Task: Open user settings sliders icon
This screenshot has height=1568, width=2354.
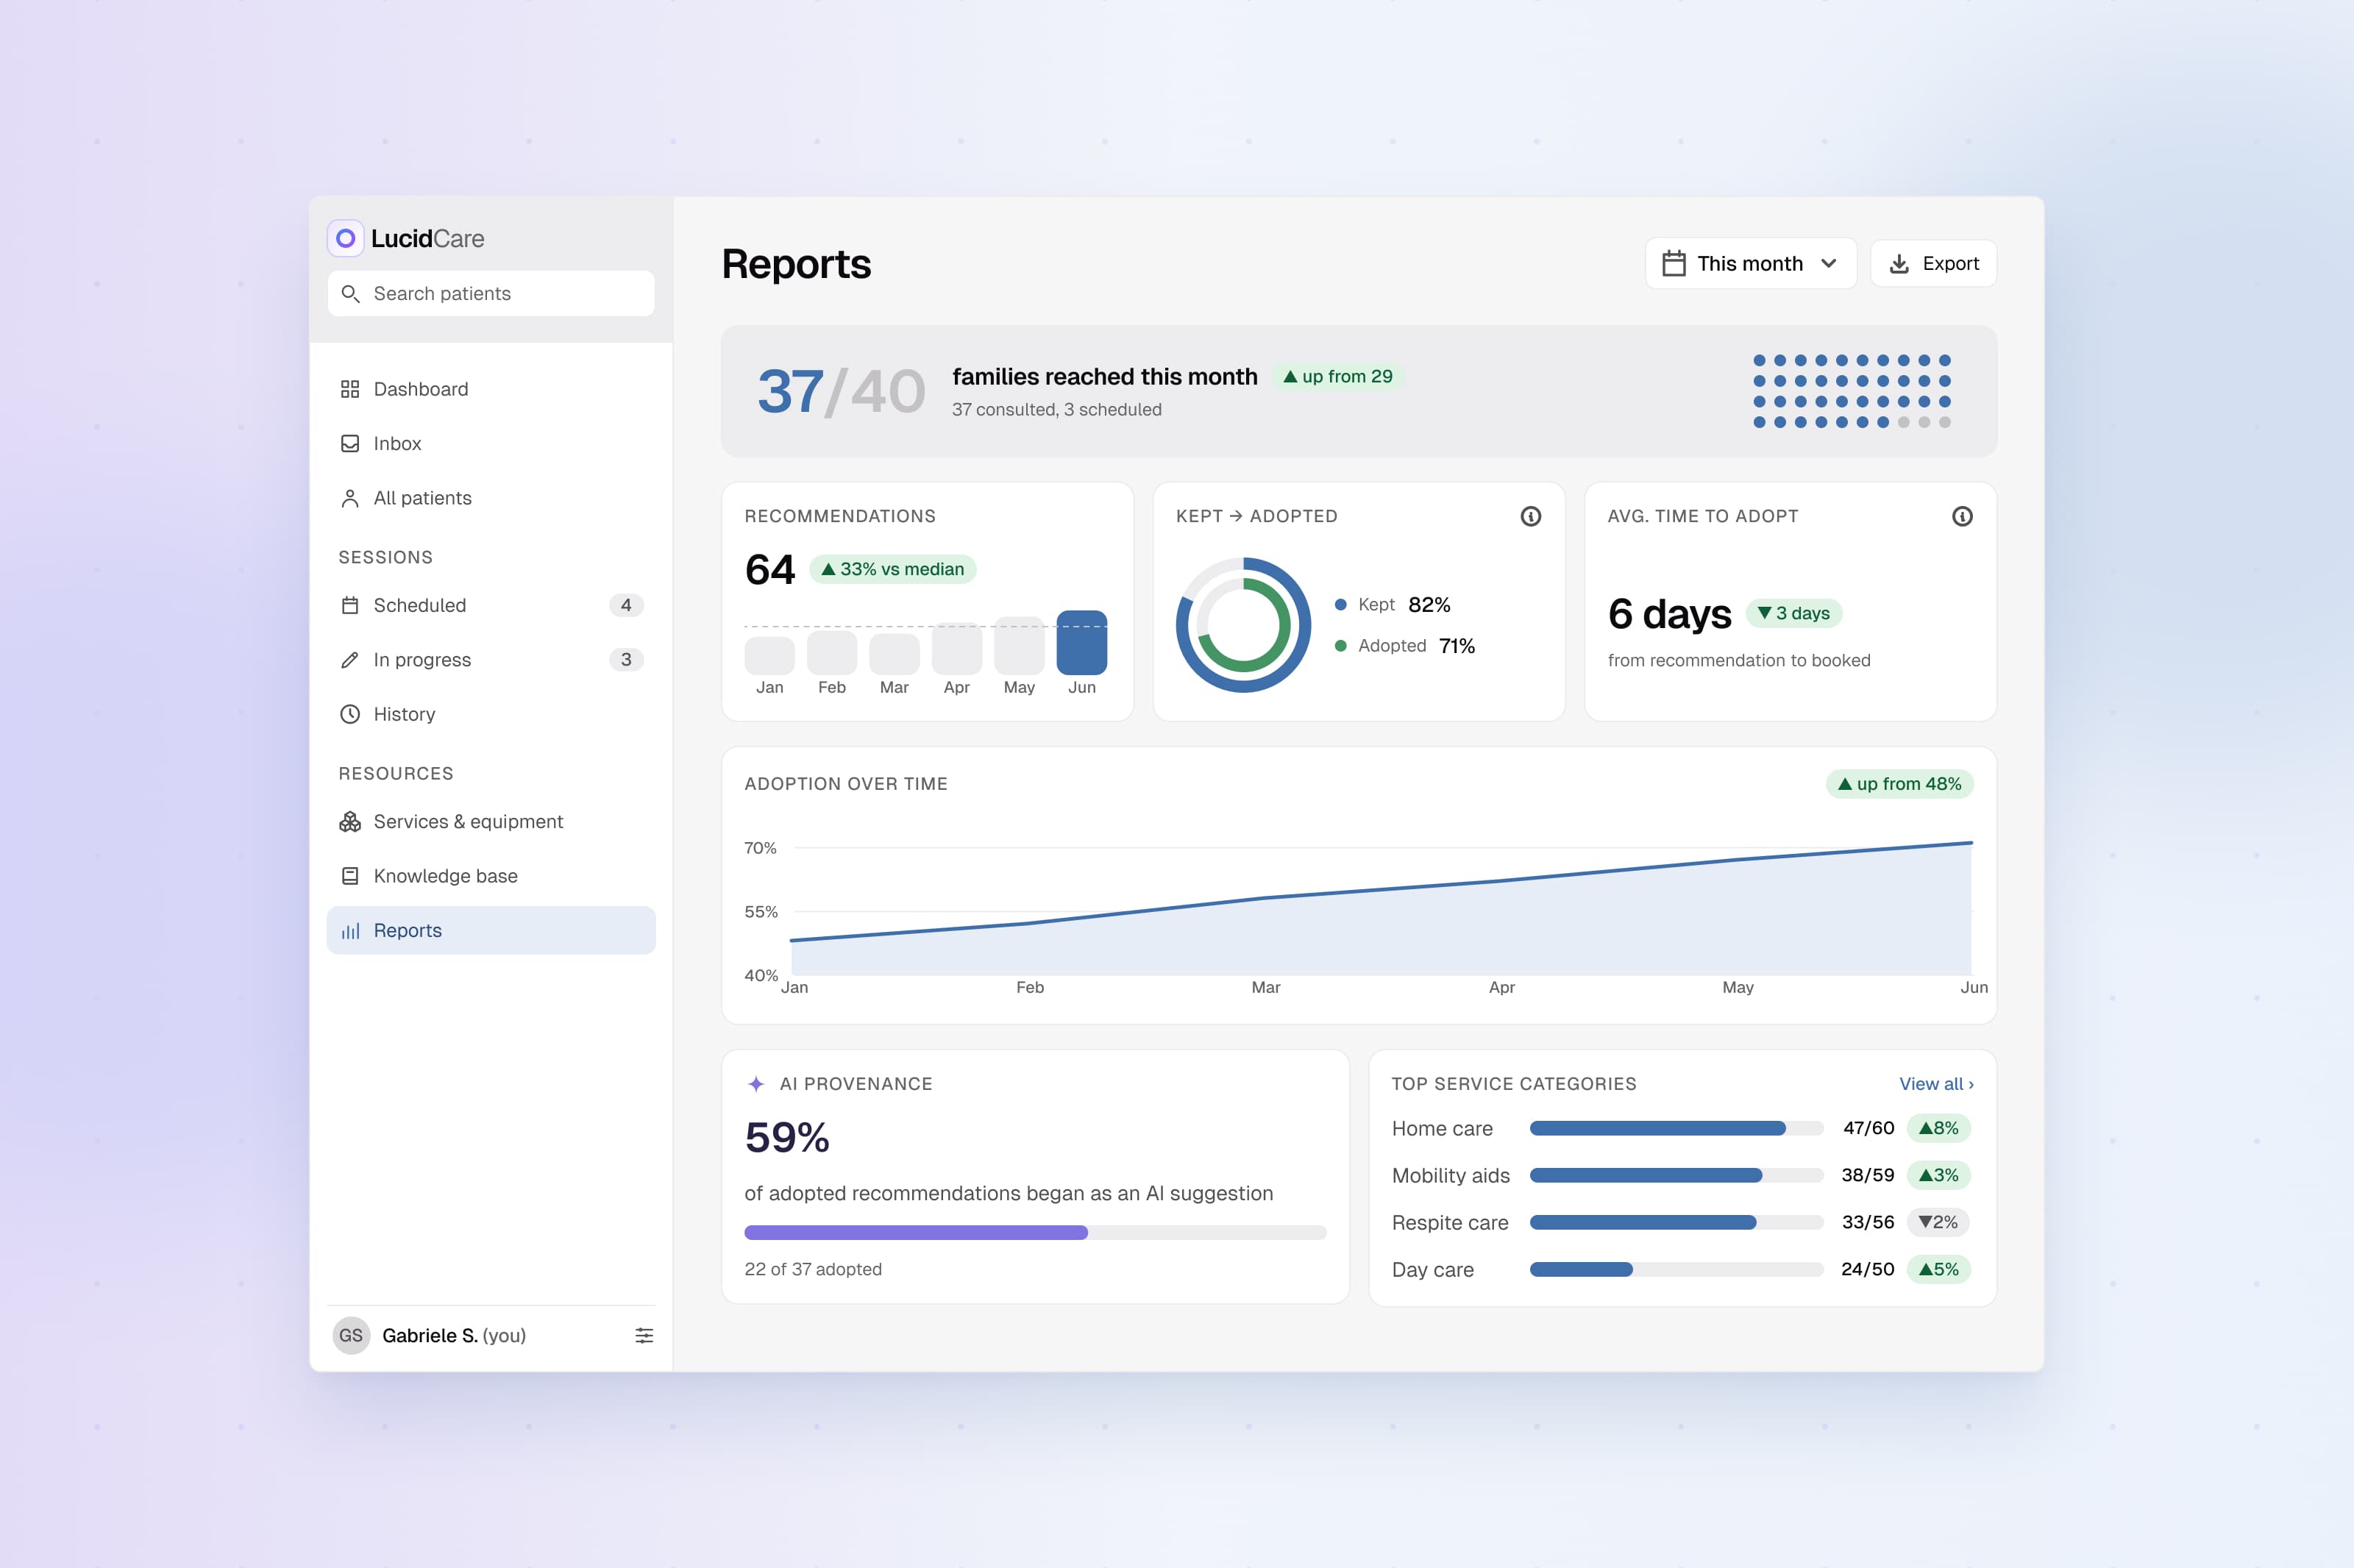Action: click(644, 1336)
